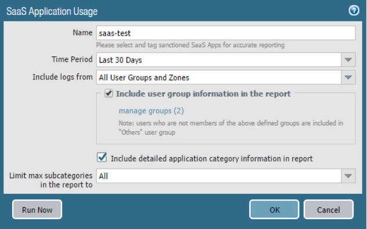
Task: Click the Limit max subcategories label
Action: point(51,180)
